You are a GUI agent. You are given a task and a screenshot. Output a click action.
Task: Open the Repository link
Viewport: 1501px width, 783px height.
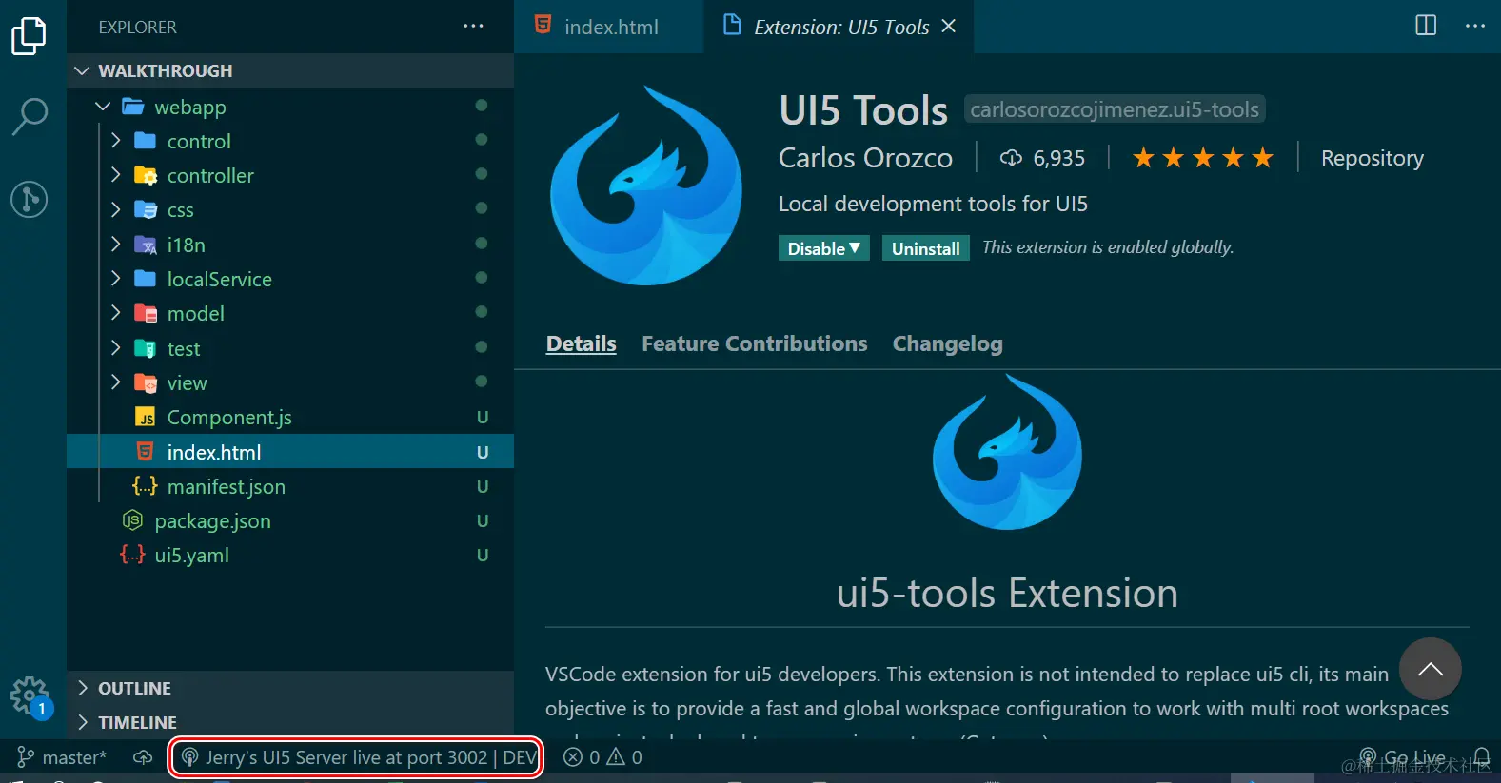point(1372,158)
